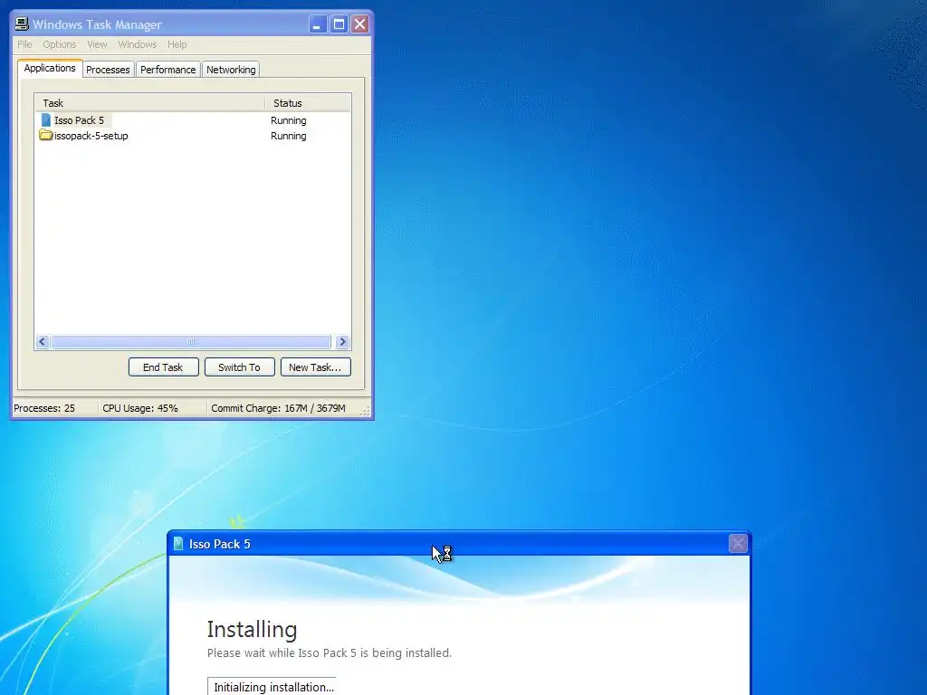Click the Windows Task Manager title text
This screenshot has width=927, height=695.
[x=97, y=24]
